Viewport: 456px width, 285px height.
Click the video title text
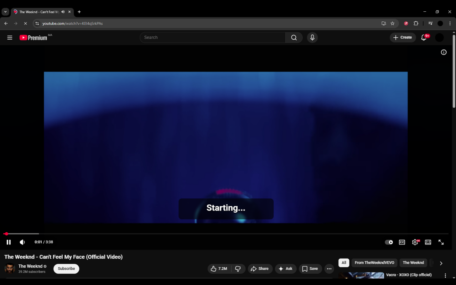pyautogui.click(x=63, y=257)
